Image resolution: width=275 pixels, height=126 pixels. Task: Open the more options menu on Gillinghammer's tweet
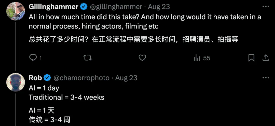click(266, 7)
